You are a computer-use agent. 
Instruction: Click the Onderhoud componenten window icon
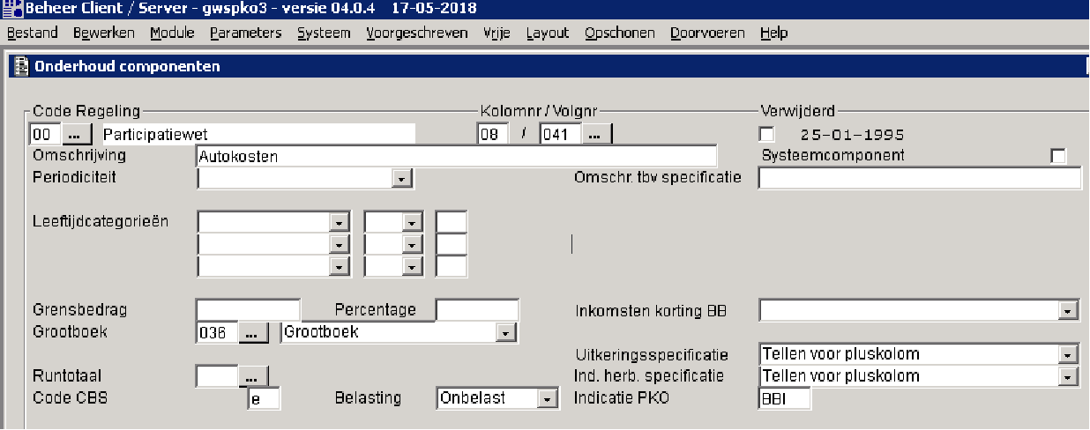point(20,66)
